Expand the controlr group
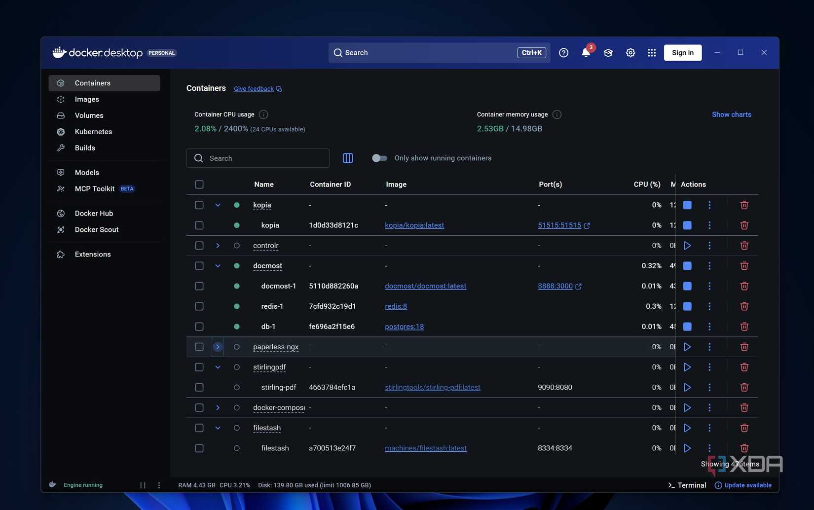Image resolution: width=814 pixels, height=510 pixels. [x=218, y=246]
